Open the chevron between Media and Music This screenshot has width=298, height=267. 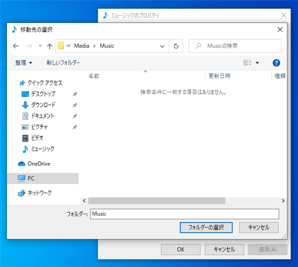click(x=94, y=46)
